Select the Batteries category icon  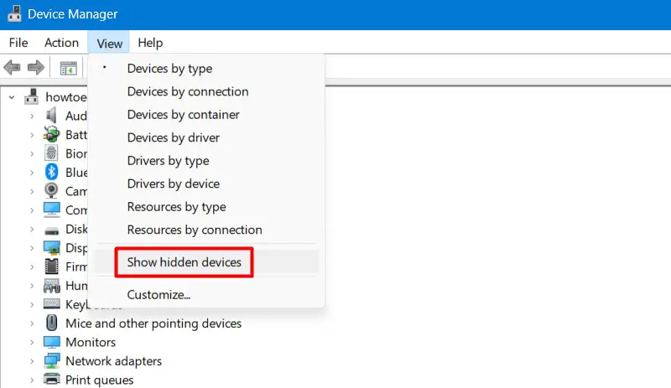(x=52, y=134)
